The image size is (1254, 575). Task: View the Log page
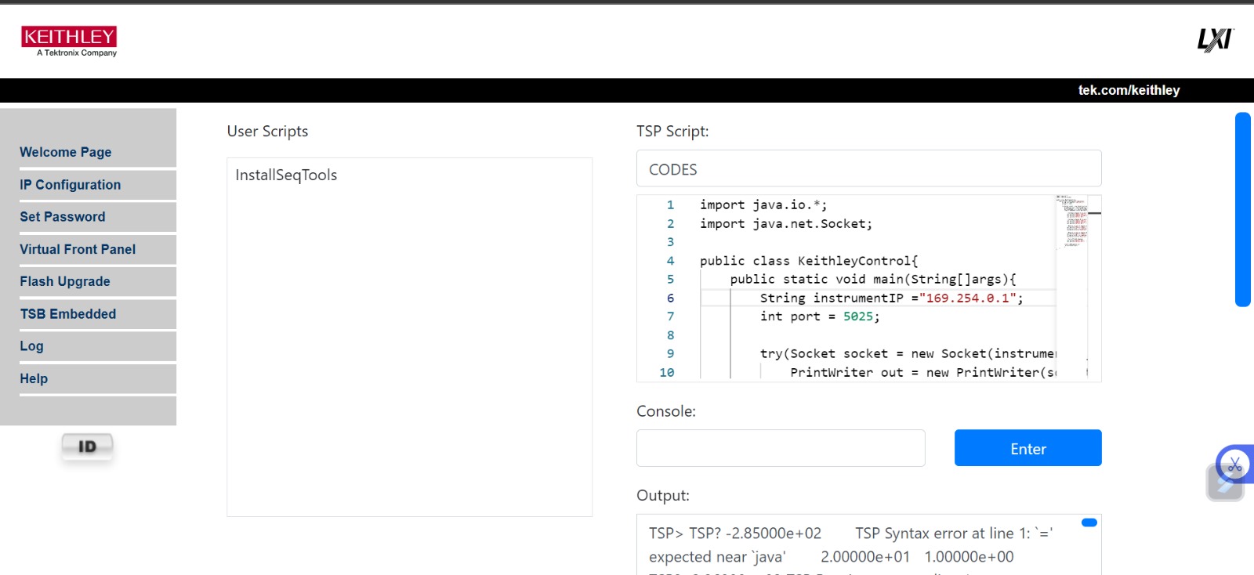(x=32, y=346)
